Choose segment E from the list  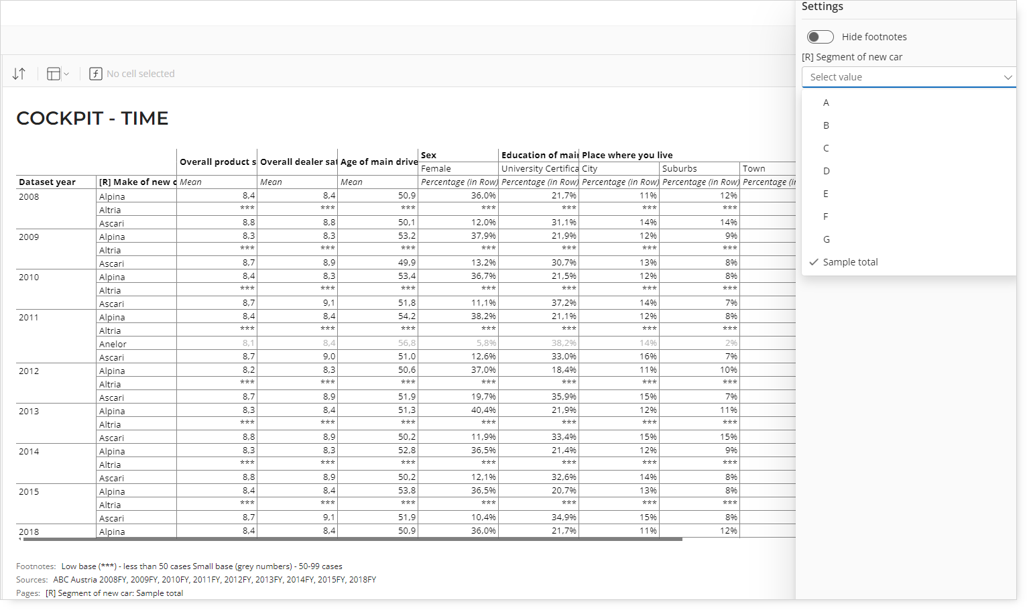(x=909, y=194)
